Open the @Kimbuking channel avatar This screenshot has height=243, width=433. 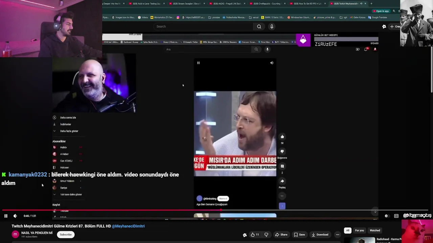pyautogui.click(x=199, y=198)
